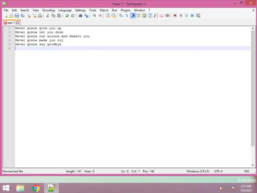Click the 'INS' status bar indicator
Image resolution: width=257 pixels, height=193 pixels.
coord(247,171)
